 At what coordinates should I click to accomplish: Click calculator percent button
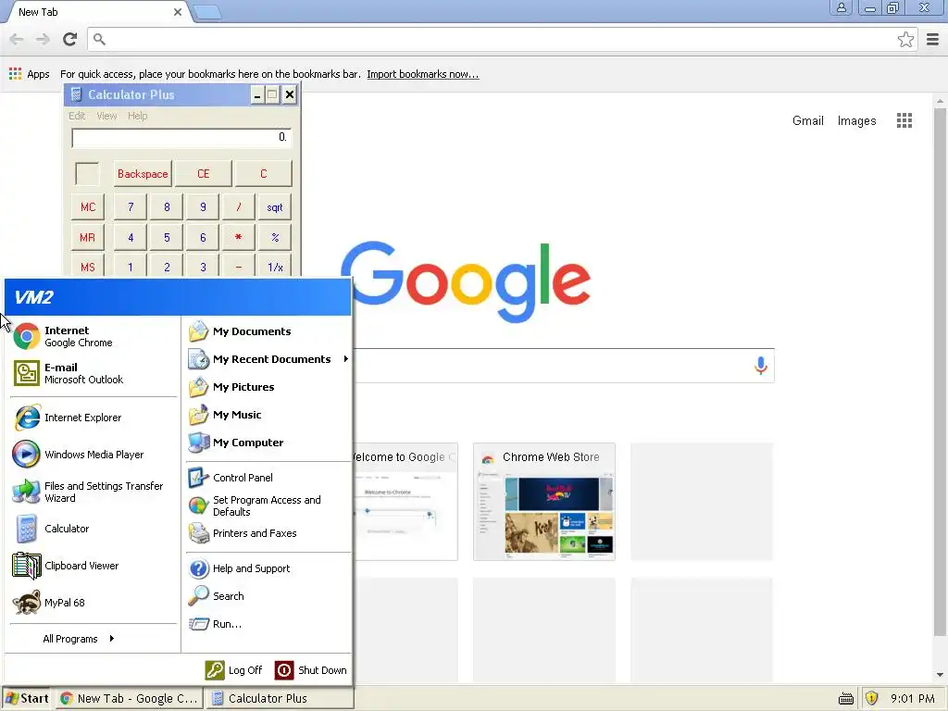click(x=274, y=237)
